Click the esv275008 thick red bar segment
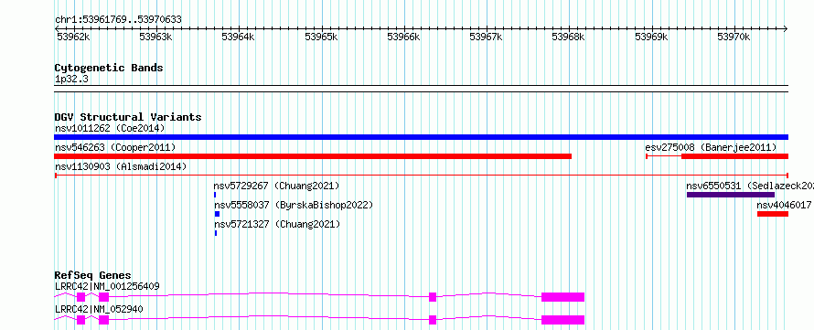Image resolution: width=814 pixels, height=330 pixels. click(734, 156)
